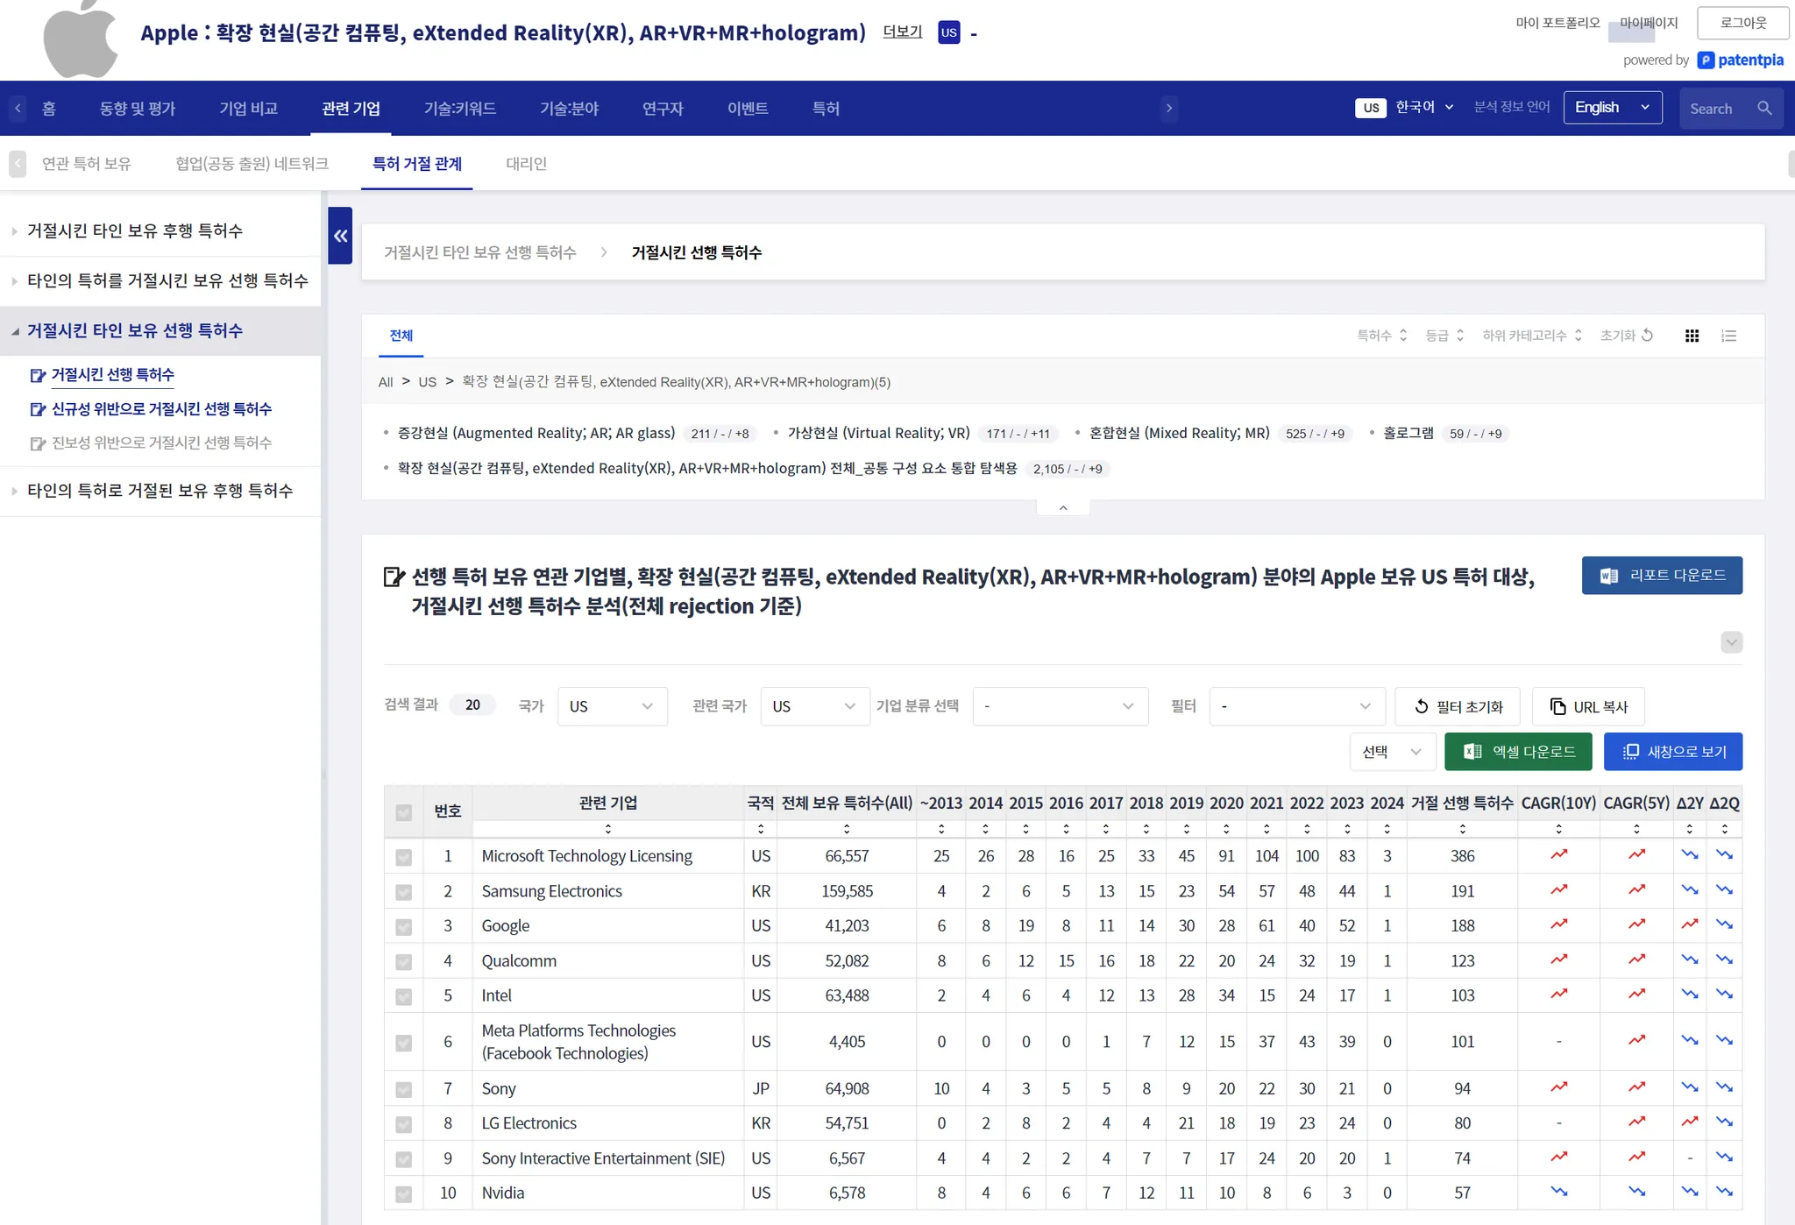
Task: Toggle the select-all header checkbox
Action: pos(403,812)
